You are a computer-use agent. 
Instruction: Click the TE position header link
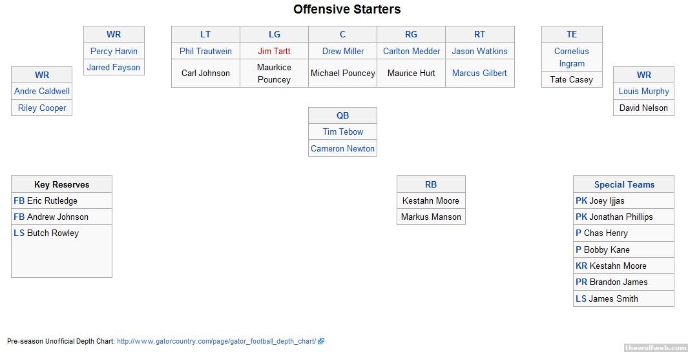572,34
